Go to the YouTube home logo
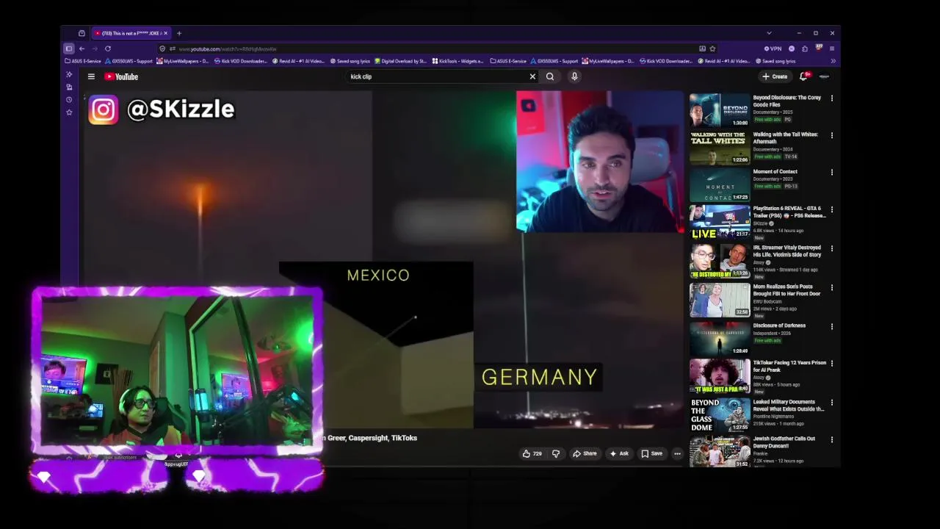The width and height of the screenshot is (940, 529). pos(121,76)
